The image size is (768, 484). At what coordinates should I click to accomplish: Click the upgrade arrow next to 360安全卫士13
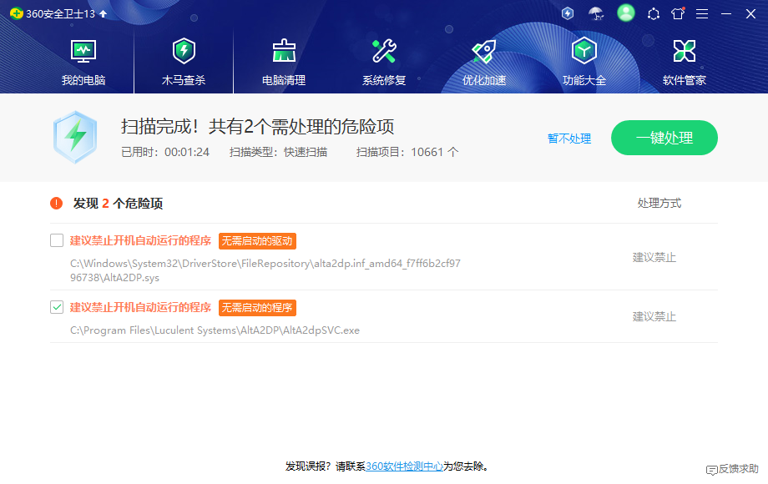point(103,13)
